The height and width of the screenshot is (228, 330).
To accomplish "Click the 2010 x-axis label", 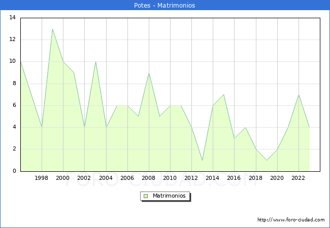I will (170, 178).
